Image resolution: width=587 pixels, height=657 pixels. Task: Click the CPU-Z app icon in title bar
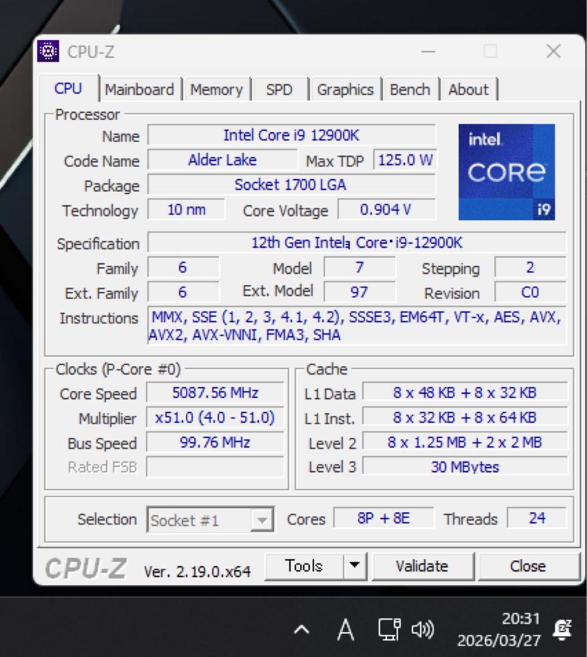pyautogui.click(x=48, y=51)
